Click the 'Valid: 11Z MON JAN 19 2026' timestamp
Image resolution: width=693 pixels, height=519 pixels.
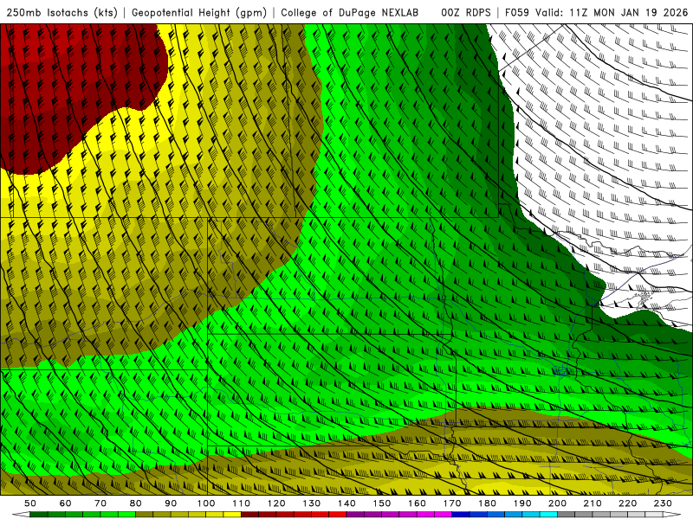point(612,13)
